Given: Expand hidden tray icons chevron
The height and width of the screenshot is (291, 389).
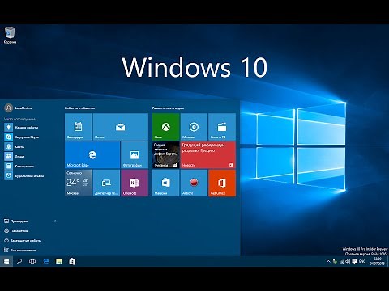Looking at the screenshot, I should (328, 261).
